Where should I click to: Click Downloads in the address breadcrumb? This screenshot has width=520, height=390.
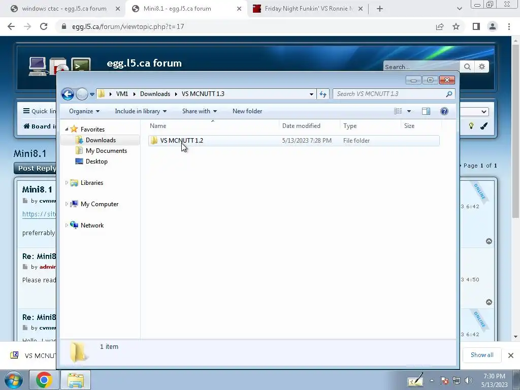[x=155, y=94]
